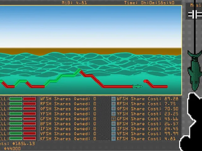
Task: Enable the KFSH share cost checkbox
Action: [113, 138]
